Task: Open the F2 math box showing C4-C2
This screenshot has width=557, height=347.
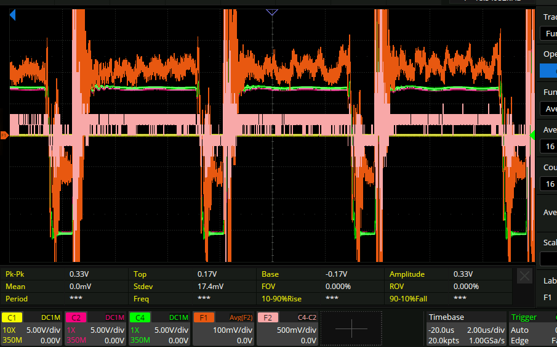Action: pyautogui.click(x=287, y=329)
